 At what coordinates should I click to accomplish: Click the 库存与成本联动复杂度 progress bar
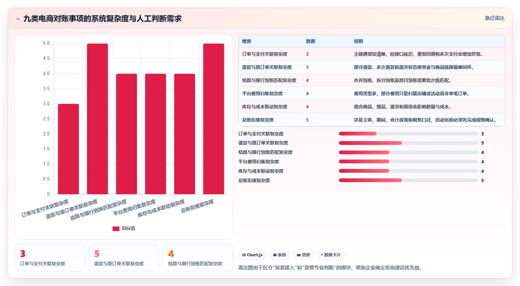click(x=409, y=171)
